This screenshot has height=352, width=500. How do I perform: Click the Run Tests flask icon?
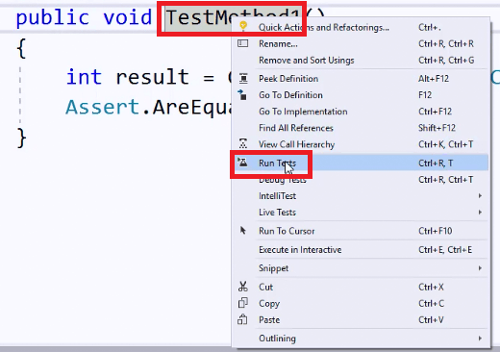[x=242, y=163]
